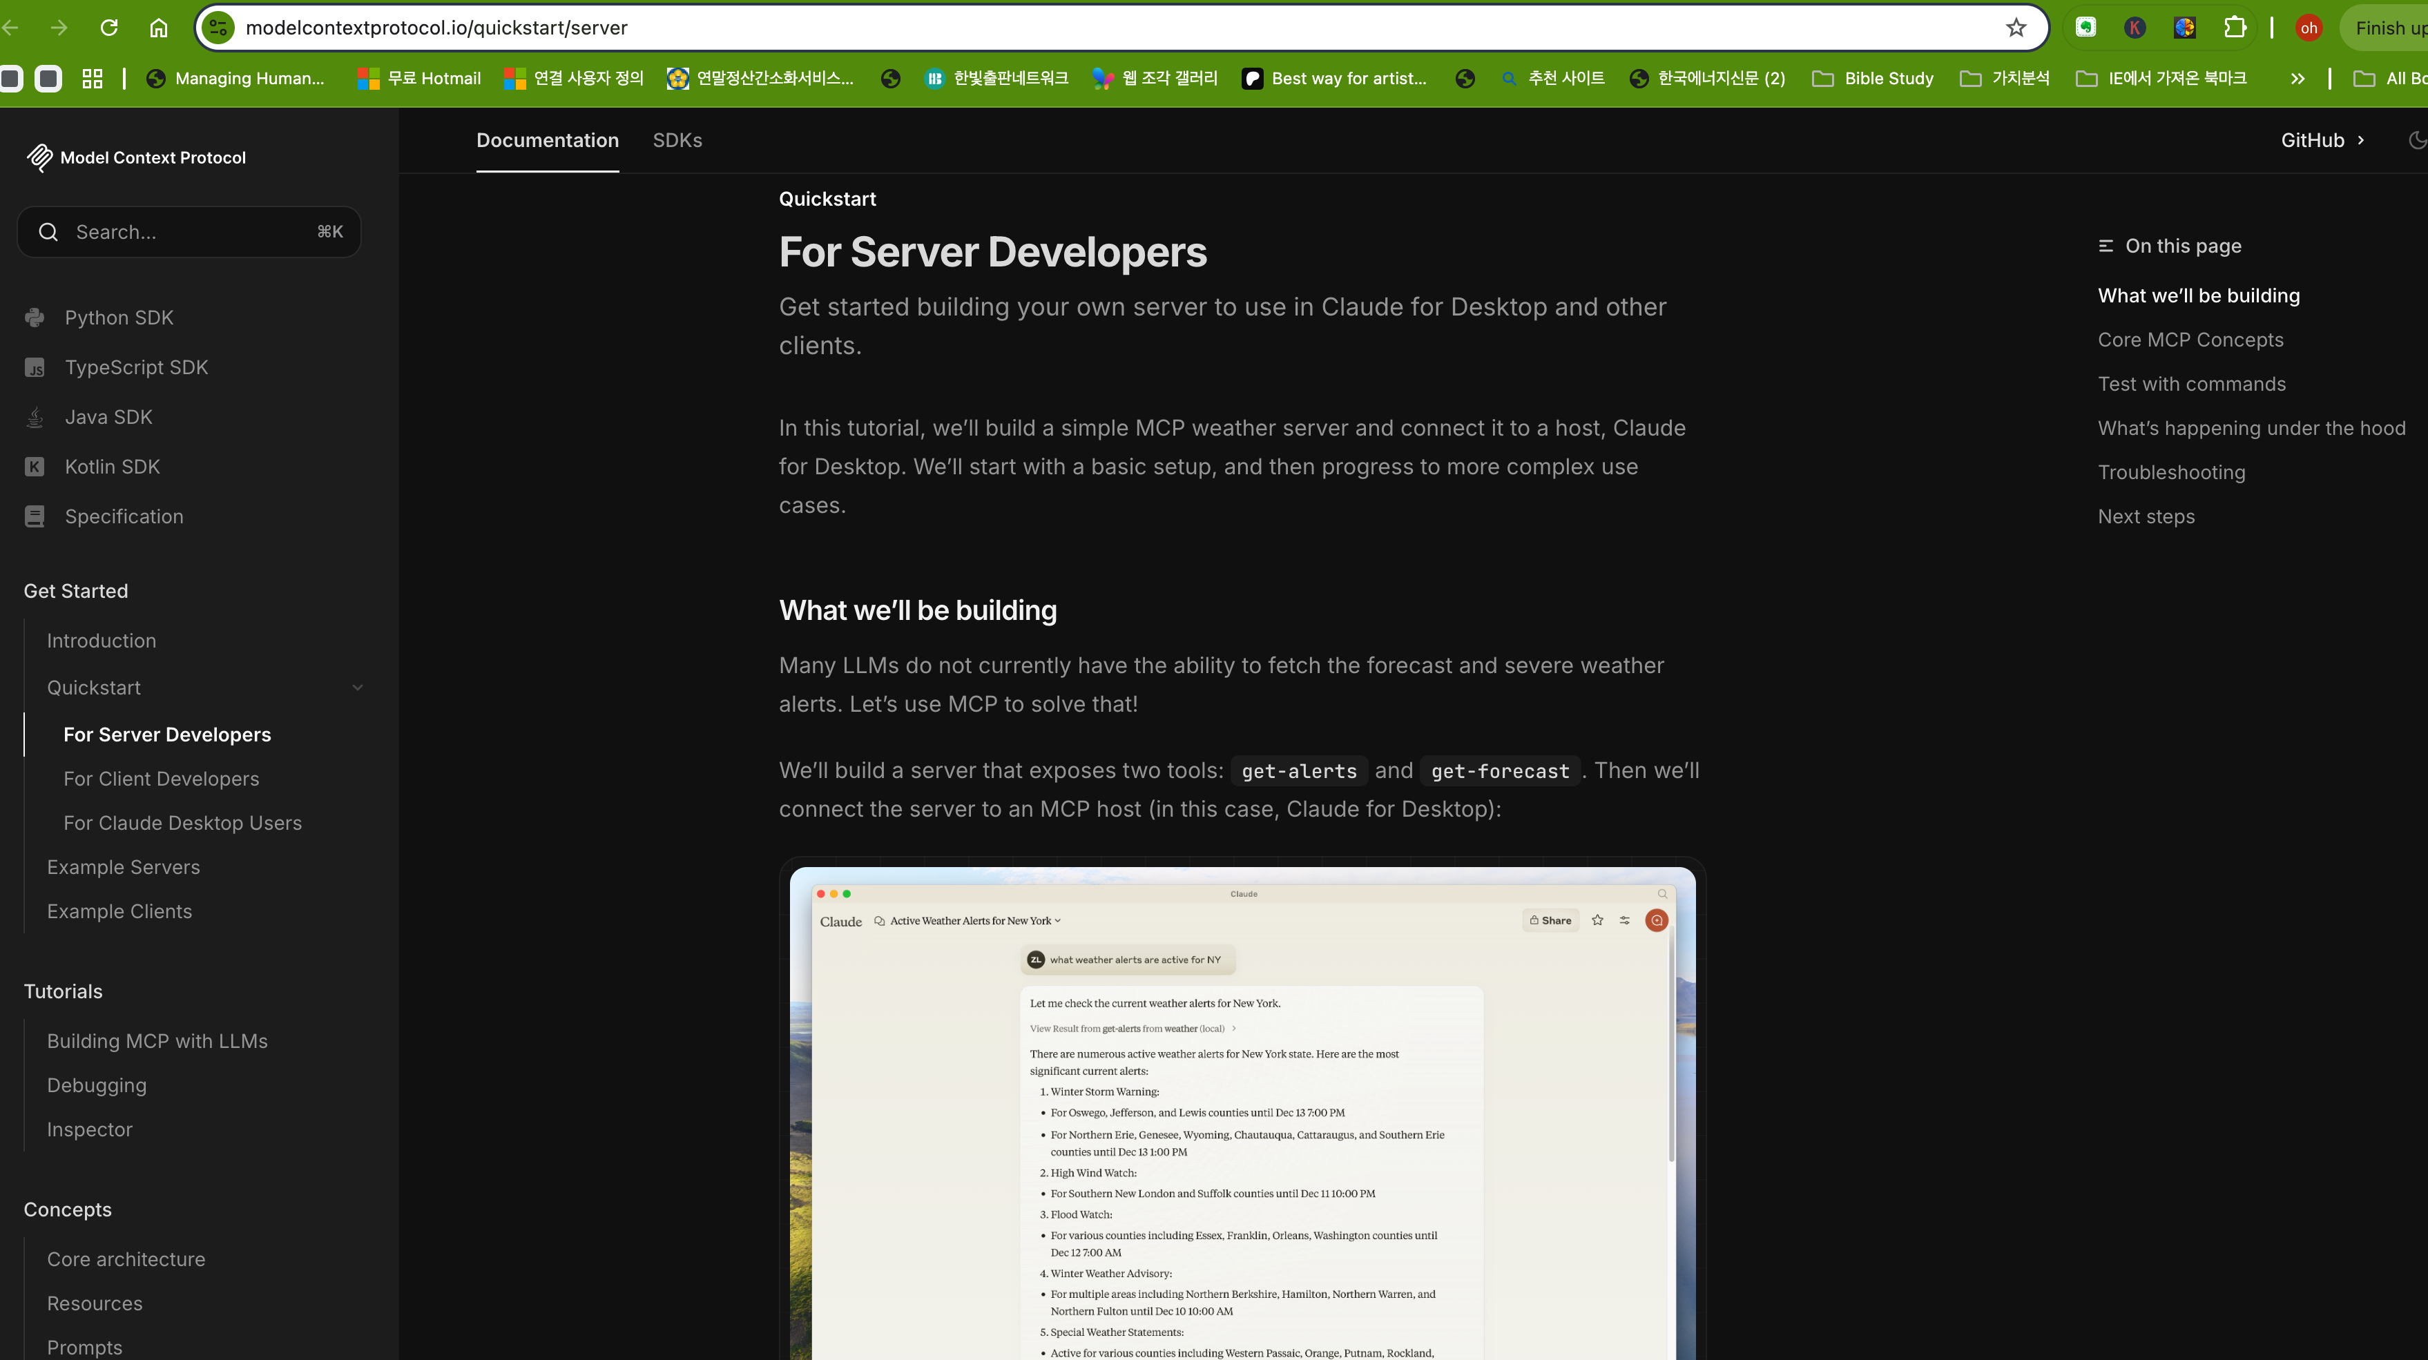The image size is (2428, 1360).
Task: Jump to Core MCP Concepts section
Action: pyautogui.click(x=2190, y=340)
